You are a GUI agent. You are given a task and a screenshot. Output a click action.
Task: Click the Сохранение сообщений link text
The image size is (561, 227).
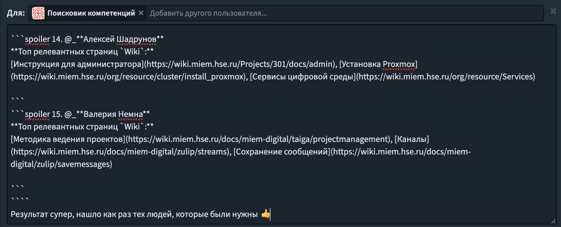point(282,152)
